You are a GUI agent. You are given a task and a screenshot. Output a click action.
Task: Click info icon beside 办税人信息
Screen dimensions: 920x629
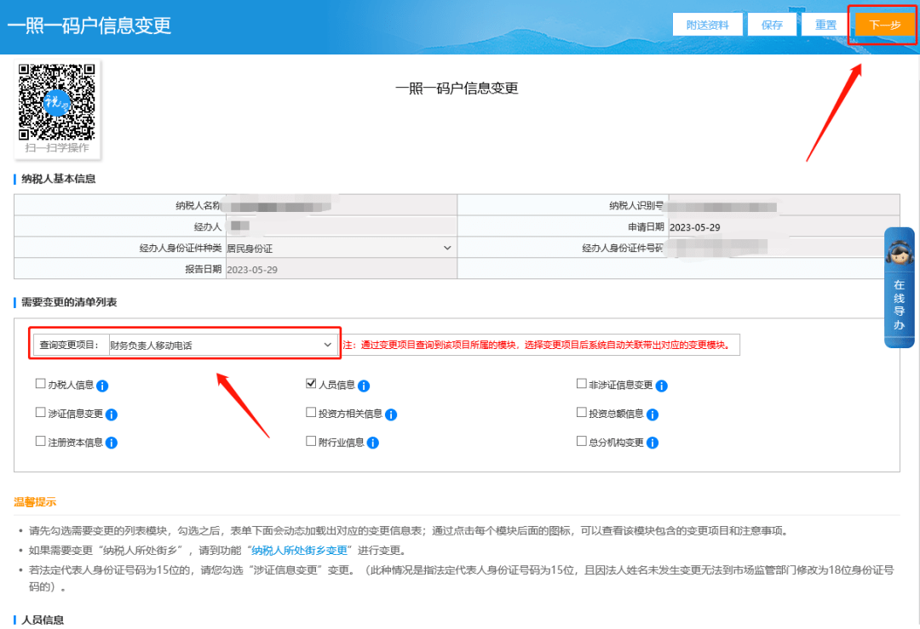click(x=102, y=386)
